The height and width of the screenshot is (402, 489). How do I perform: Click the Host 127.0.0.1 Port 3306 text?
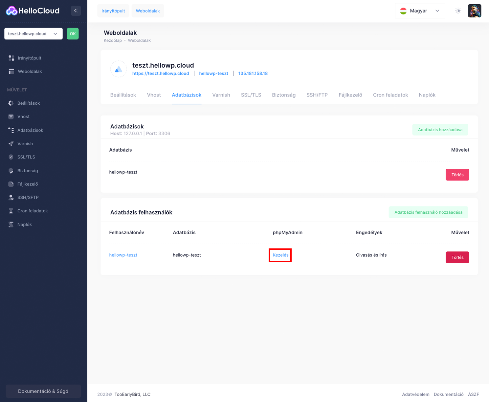pyautogui.click(x=140, y=134)
